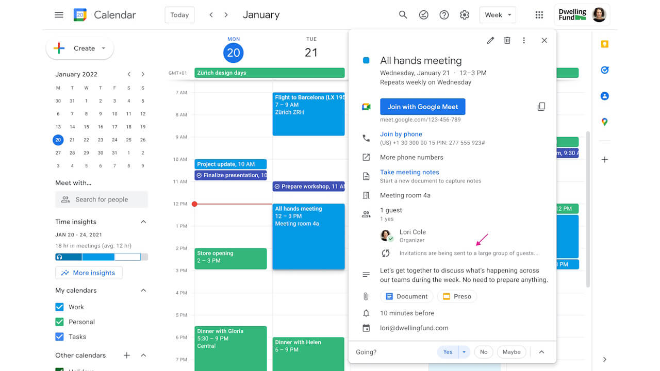Open Take meeting notes link
The height and width of the screenshot is (371, 660).
409,172
